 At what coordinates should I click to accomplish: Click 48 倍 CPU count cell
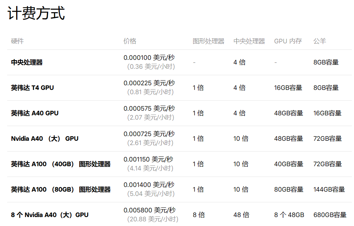[x=241, y=215]
